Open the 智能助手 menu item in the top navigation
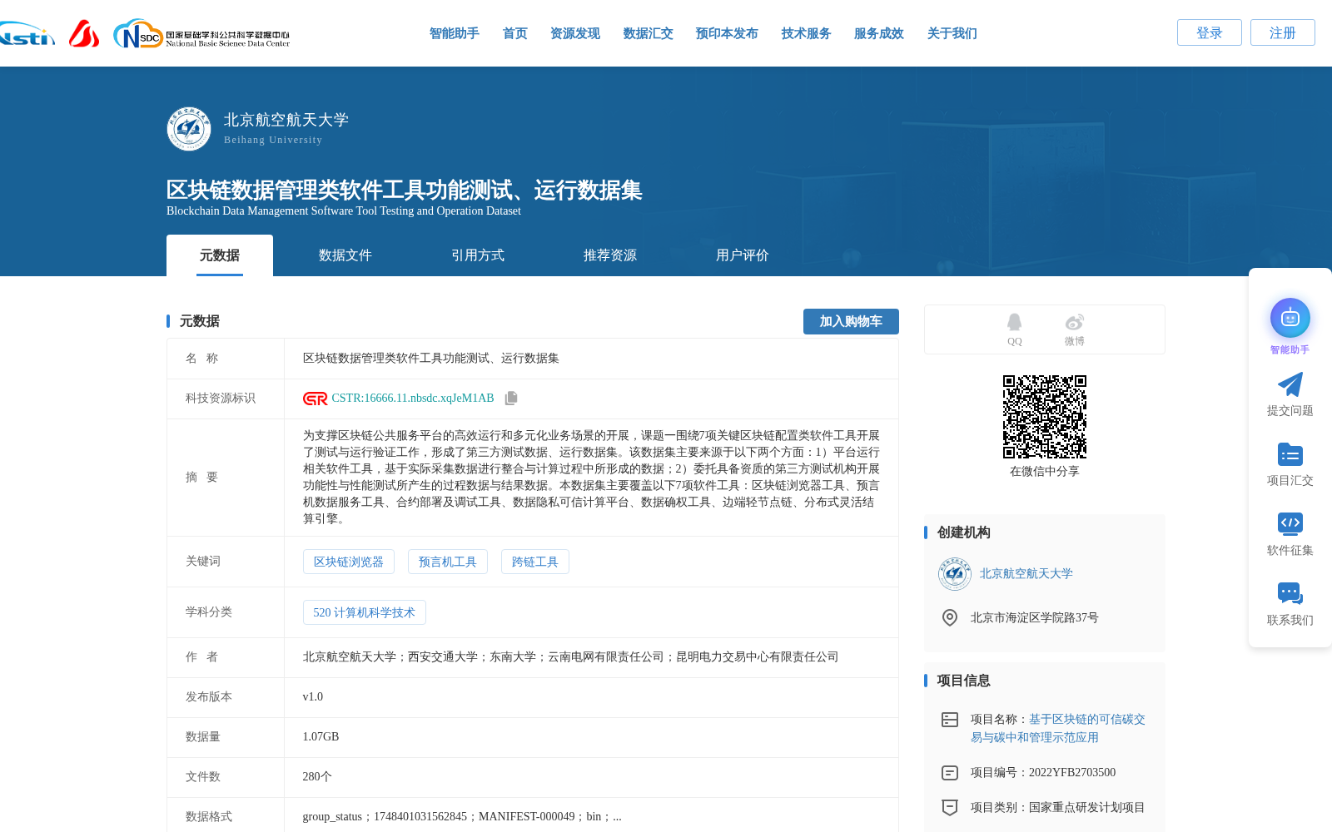Screen dimensions: 1332x832 point(455,33)
